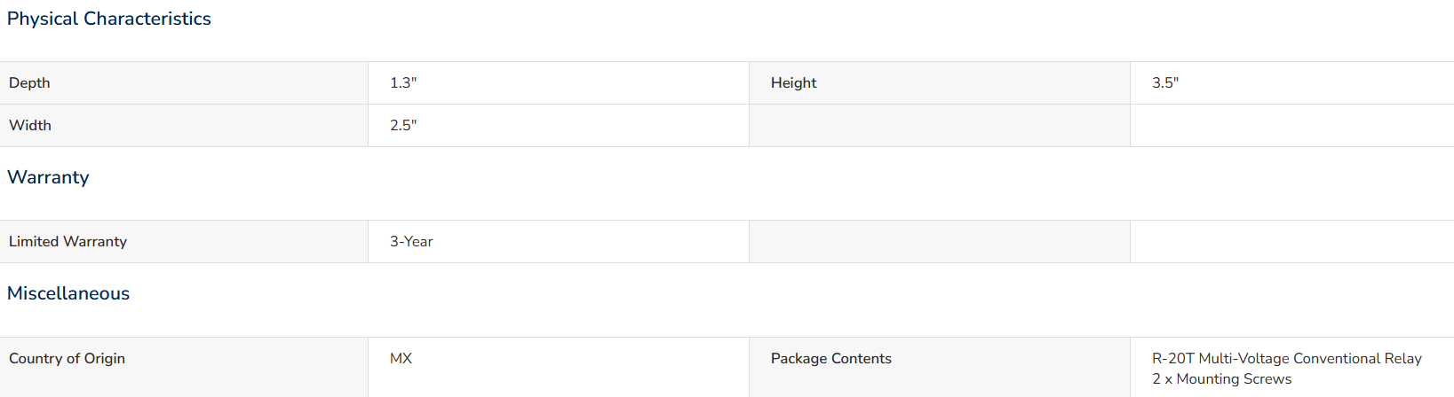Select the 2.5" width value

pos(403,125)
